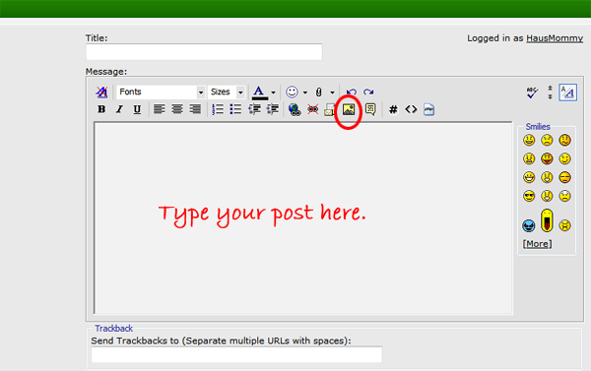The image size is (591, 371).
Task: Align text to the left
Action: 159,109
